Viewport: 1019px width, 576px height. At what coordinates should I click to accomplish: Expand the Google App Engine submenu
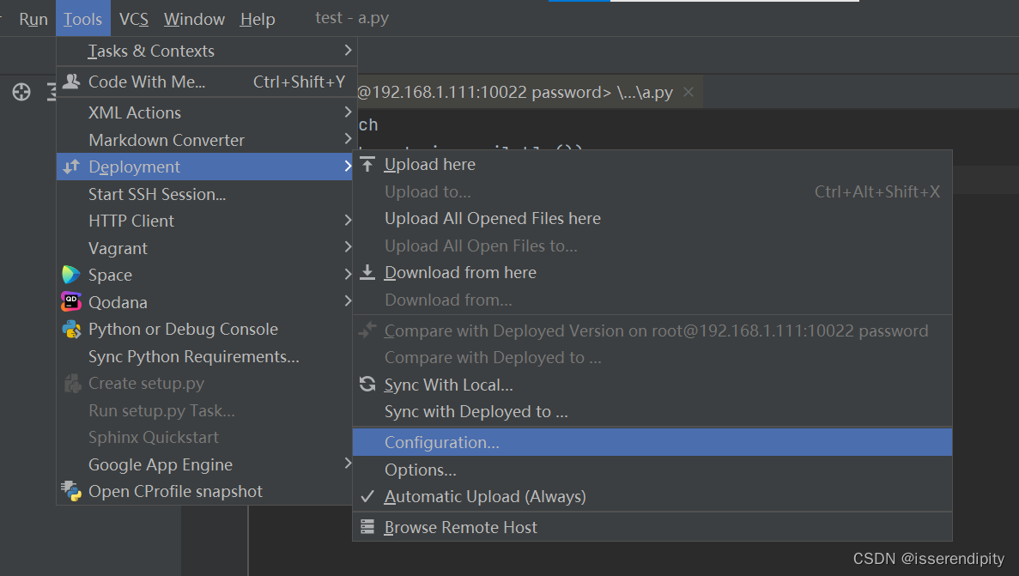(161, 464)
